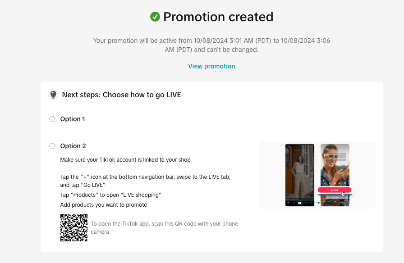Click the 'Add products you want to promote' step

coord(104,204)
